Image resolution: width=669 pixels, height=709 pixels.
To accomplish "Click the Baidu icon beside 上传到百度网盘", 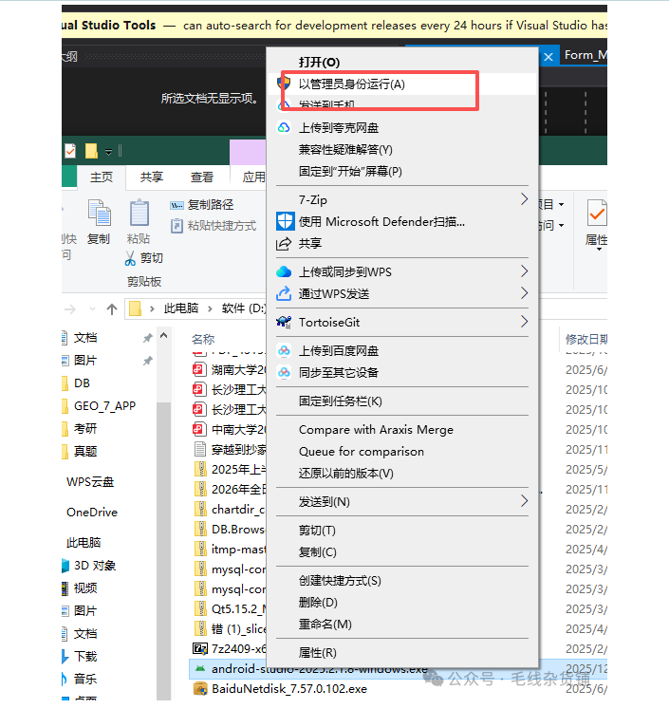I will [284, 350].
